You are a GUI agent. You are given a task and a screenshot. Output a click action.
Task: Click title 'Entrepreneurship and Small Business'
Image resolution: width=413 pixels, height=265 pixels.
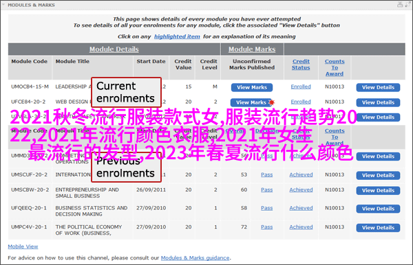point(87,193)
